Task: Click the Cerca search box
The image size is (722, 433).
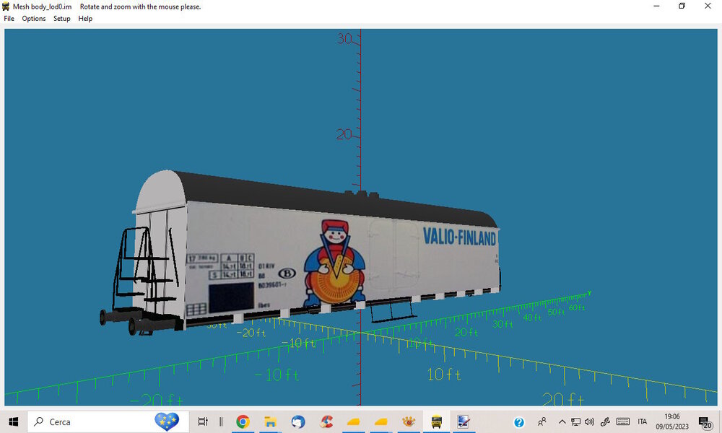Action: pyautogui.click(x=108, y=421)
